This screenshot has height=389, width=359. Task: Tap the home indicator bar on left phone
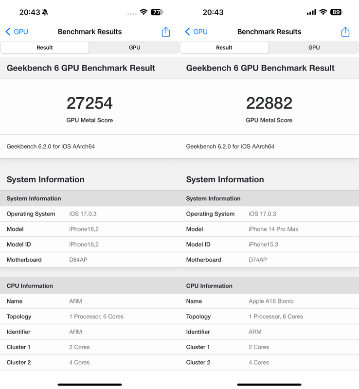click(x=90, y=385)
